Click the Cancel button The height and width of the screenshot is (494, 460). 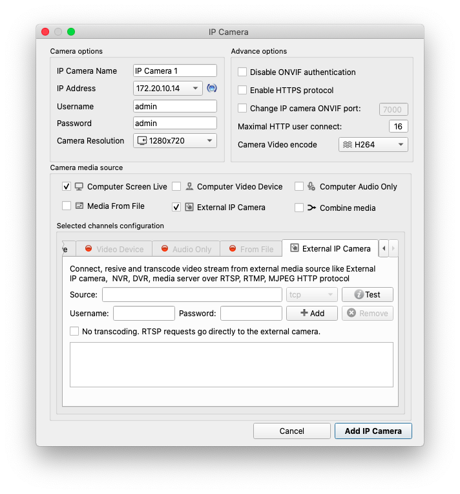pyautogui.click(x=292, y=431)
